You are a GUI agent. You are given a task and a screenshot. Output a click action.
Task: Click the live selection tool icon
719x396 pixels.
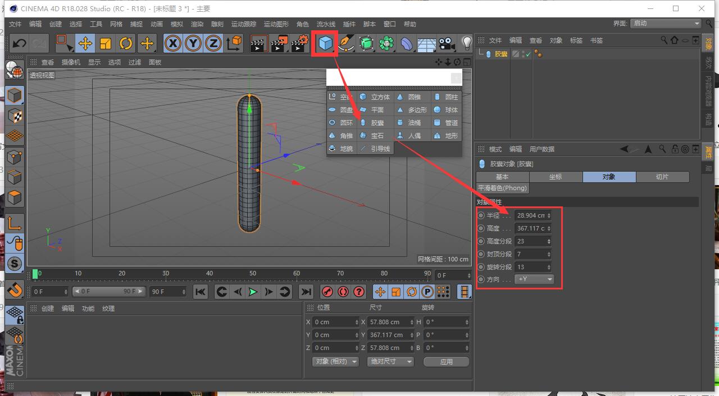coord(65,43)
